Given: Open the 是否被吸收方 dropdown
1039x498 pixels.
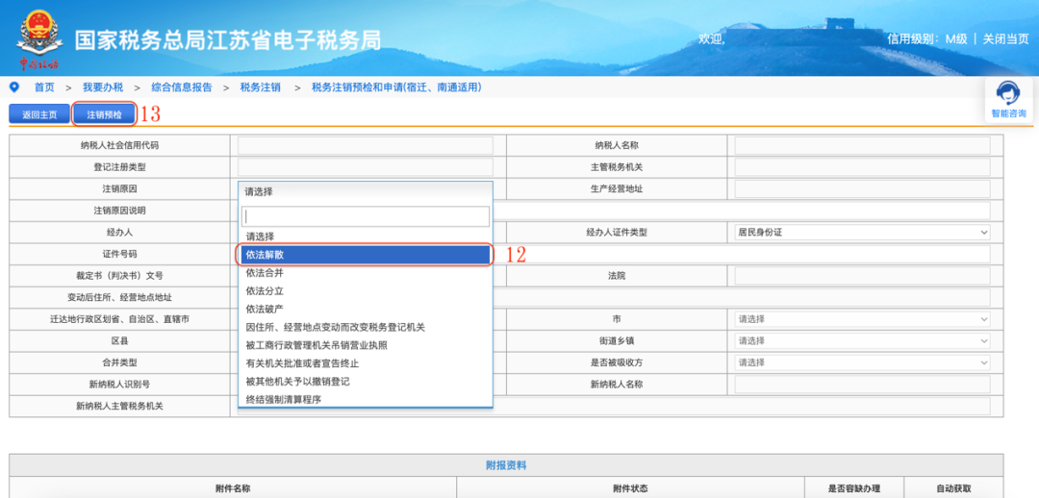Looking at the screenshot, I should coord(862,362).
